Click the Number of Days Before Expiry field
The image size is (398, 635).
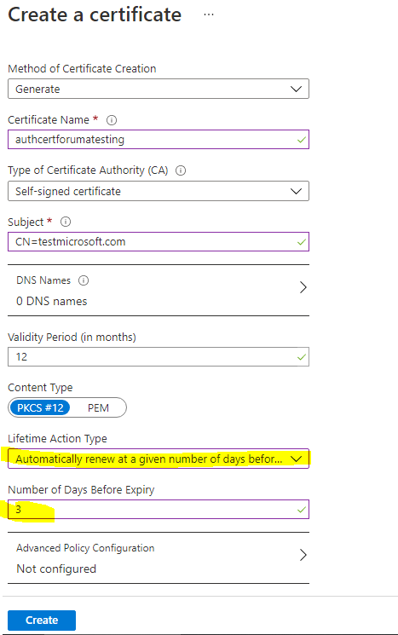tap(159, 510)
